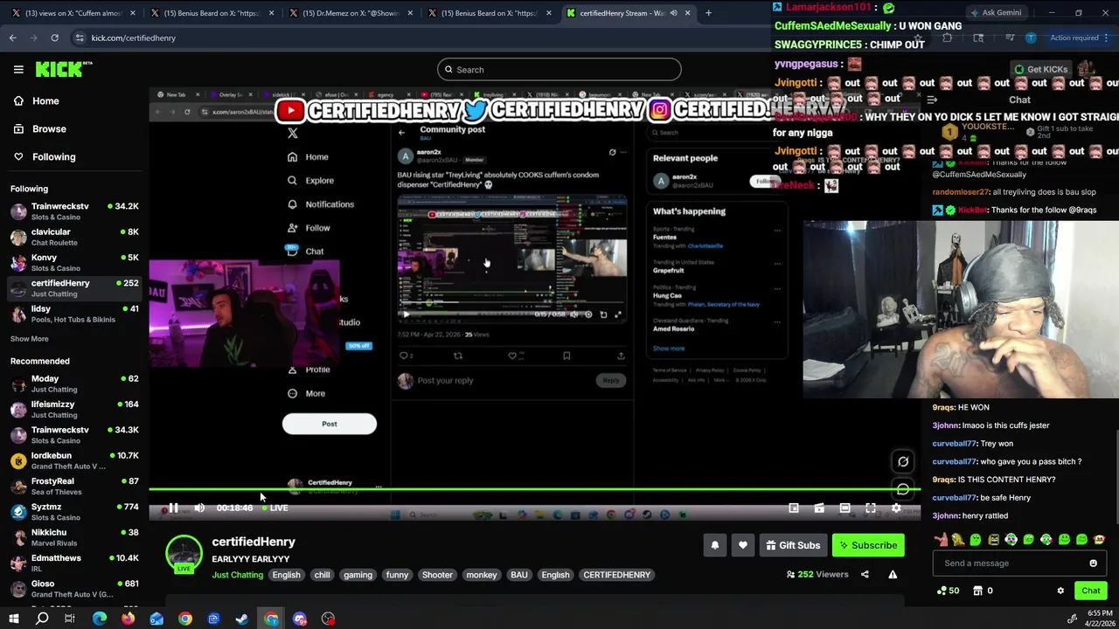
Task: Open taskbar clock showing 6:55 PM
Action: 1099,619
